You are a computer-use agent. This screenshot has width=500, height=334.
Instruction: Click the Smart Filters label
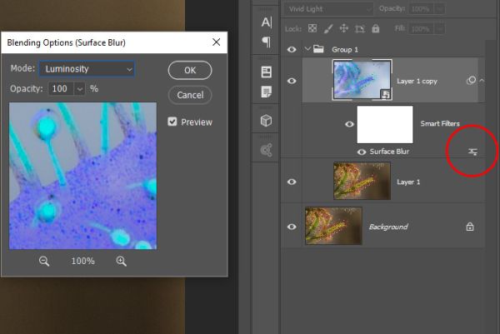pos(440,123)
